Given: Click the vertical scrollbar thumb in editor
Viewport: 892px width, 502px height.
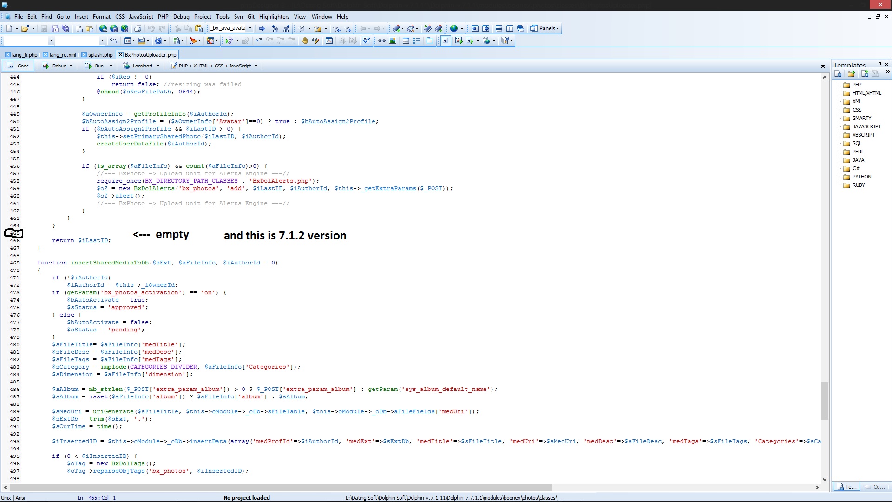Looking at the screenshot, I should (825, 401).
